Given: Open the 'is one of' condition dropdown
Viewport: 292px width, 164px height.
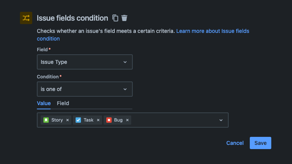Looking at the screenshot, I should click(85, 89).
